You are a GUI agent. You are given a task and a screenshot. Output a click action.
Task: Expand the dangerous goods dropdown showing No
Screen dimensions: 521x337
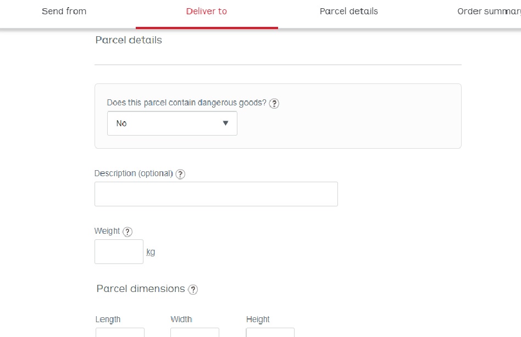pyautogui.click(x=172, y=123)
